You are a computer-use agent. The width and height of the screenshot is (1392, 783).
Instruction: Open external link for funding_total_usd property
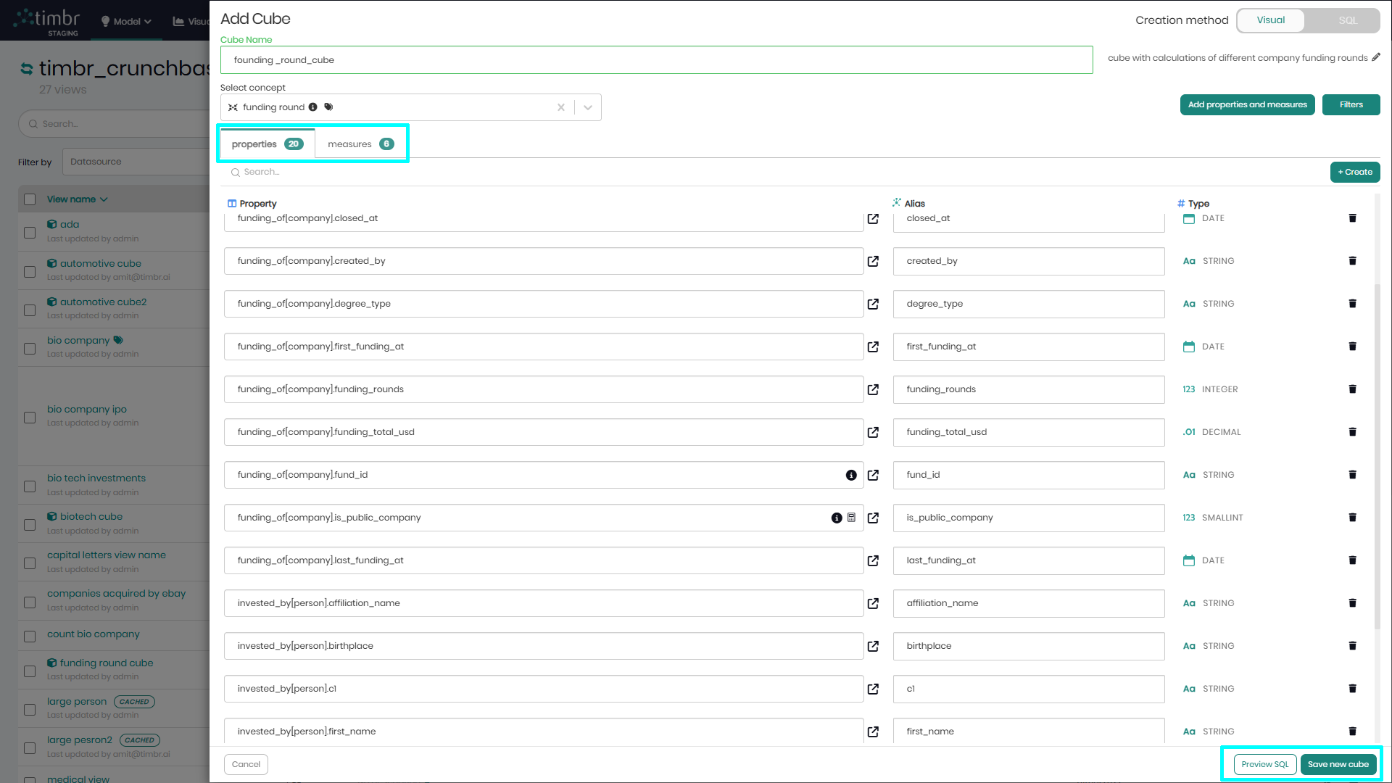(873, 432)
